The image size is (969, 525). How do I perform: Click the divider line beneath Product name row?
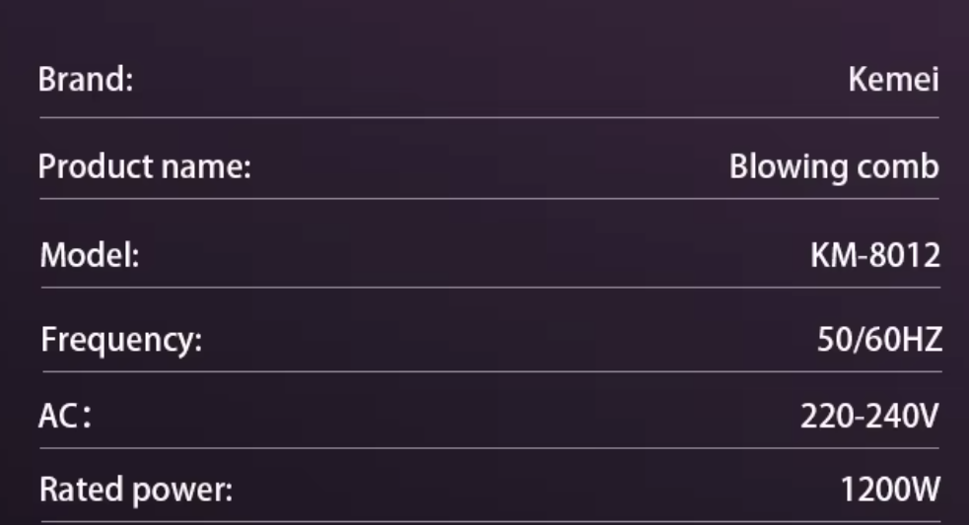point(490,199)
